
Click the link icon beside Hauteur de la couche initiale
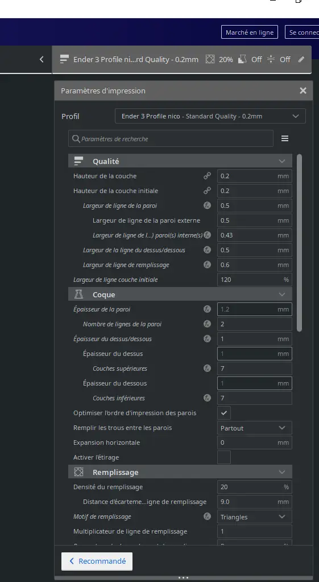pos(207,191)
